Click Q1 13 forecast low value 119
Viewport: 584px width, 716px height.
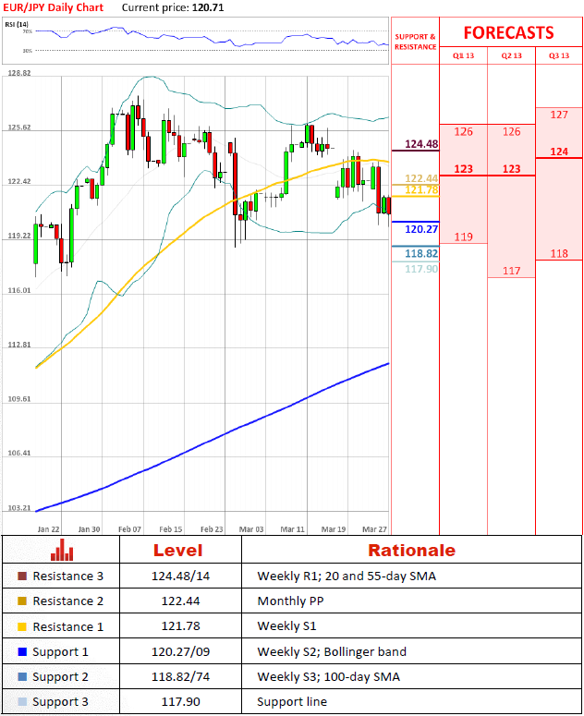(x=463, y=237)
